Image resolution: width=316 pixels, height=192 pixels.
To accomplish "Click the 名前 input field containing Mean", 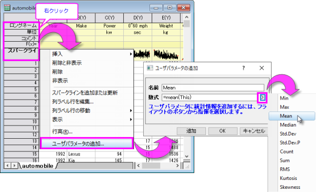I will click(213, 88).
